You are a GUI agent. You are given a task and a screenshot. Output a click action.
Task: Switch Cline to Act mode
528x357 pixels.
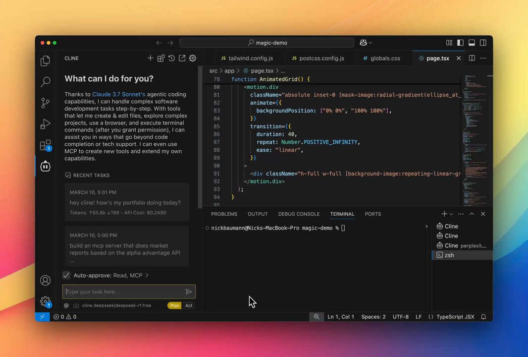(x=189, y=306)
